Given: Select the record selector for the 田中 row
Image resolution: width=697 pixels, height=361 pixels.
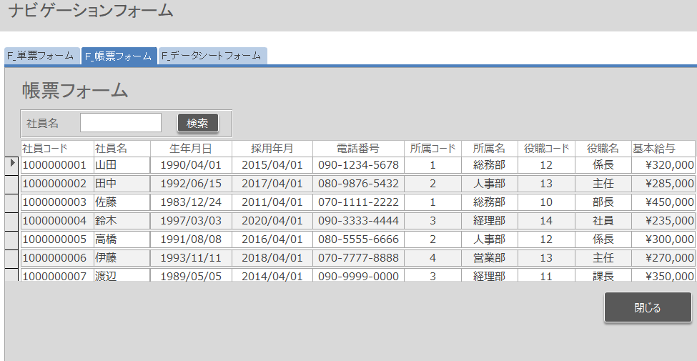Looking at the screenshot, I should 12,184.
